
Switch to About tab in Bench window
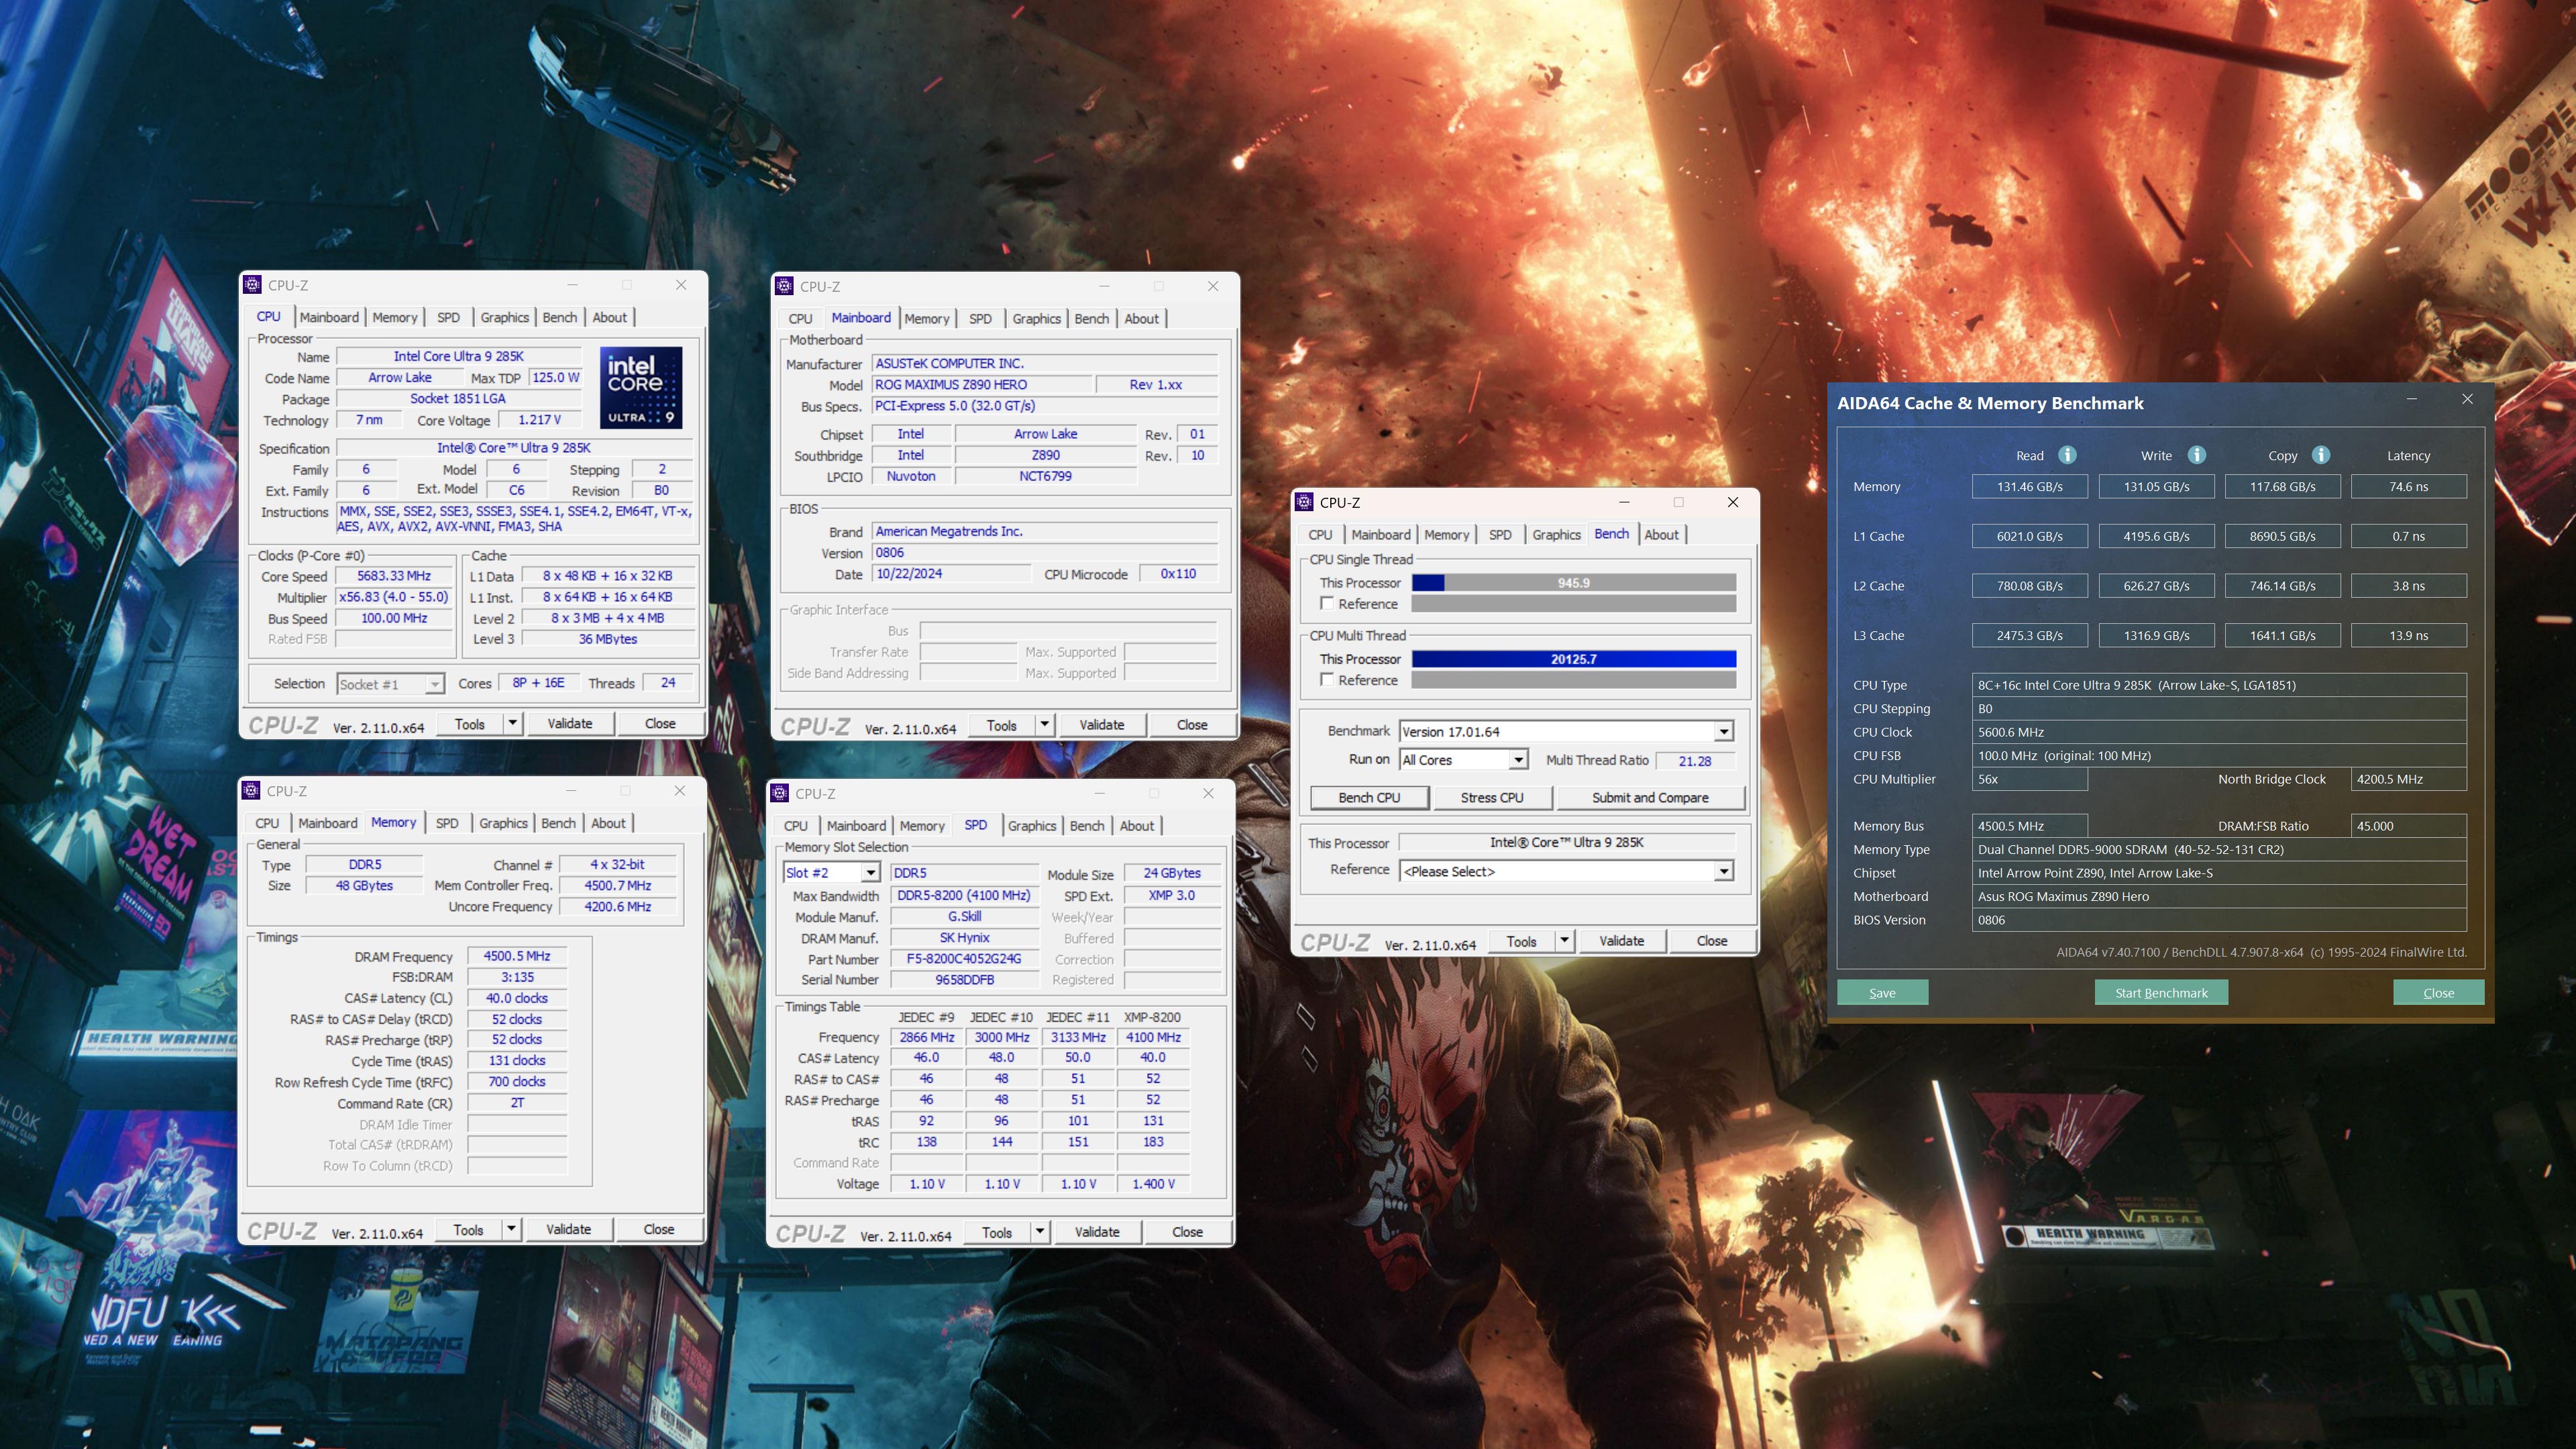[x=1661, y=535]
